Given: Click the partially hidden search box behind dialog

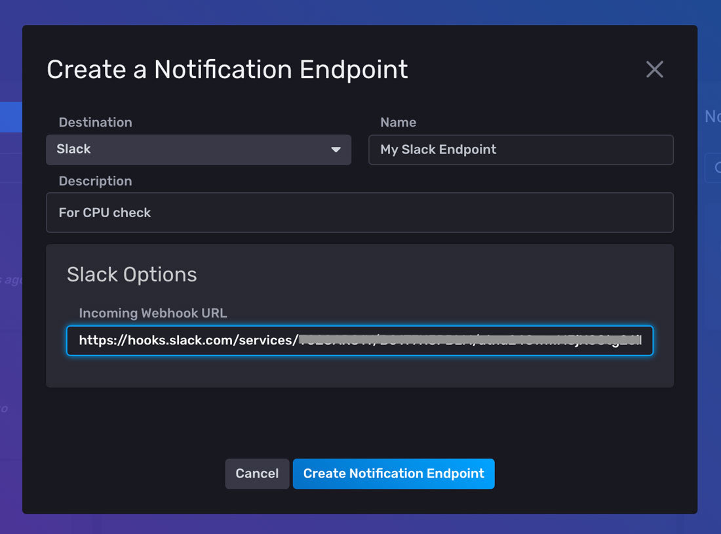Looking at the screenshot, I should 712,168.
